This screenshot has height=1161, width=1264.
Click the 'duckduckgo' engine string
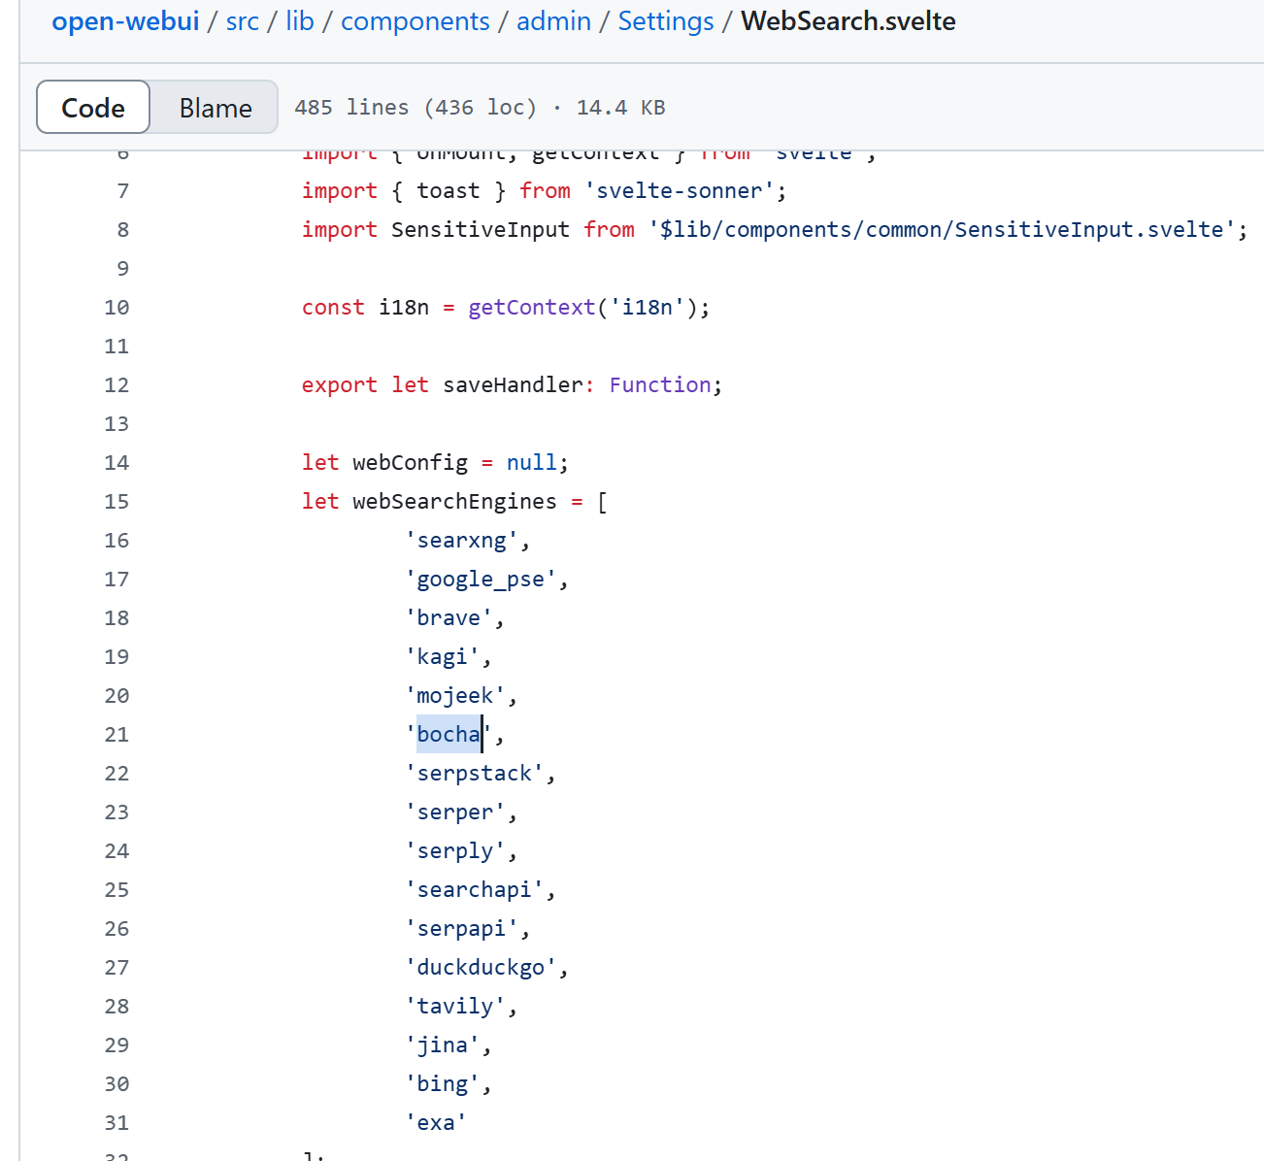pos(481,968)
